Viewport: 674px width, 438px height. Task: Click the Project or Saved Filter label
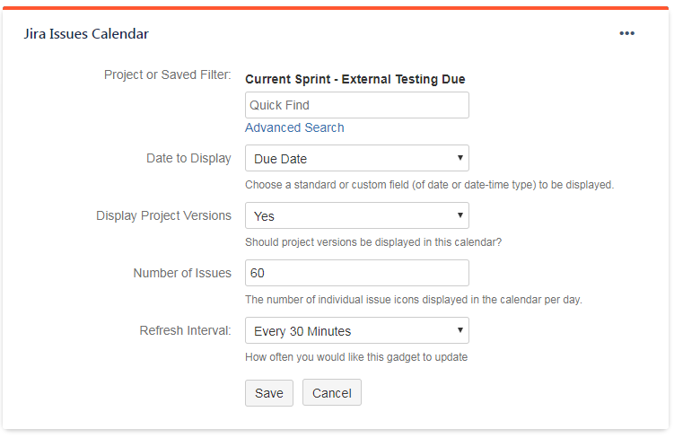click(167, 74)
